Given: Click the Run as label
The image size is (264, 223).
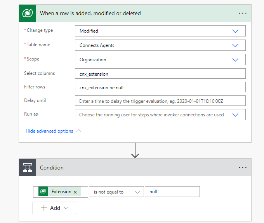Looking at the screenshot, I should [31, 114].
